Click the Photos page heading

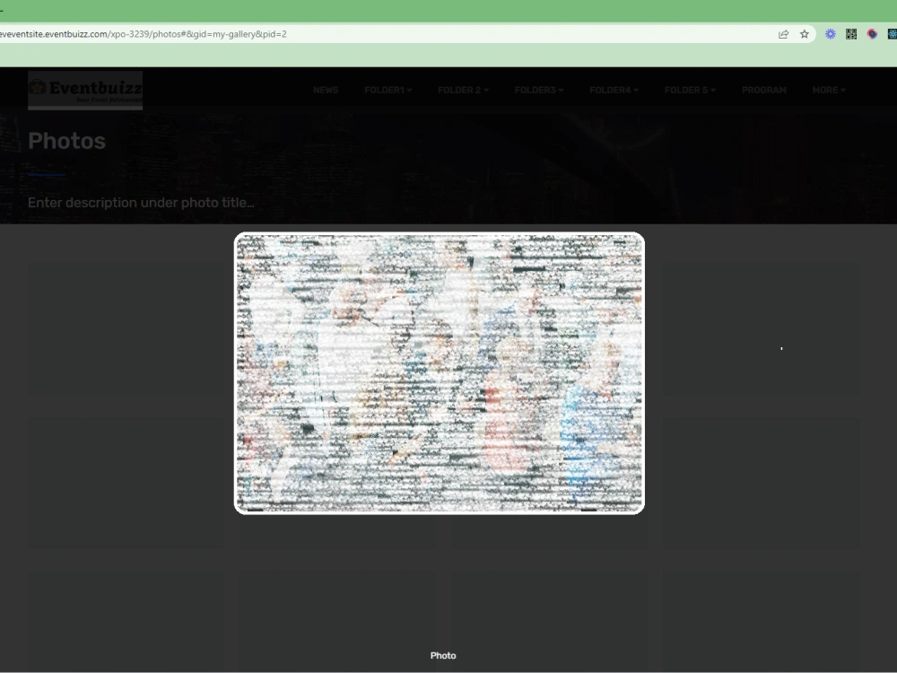point(67,141)
